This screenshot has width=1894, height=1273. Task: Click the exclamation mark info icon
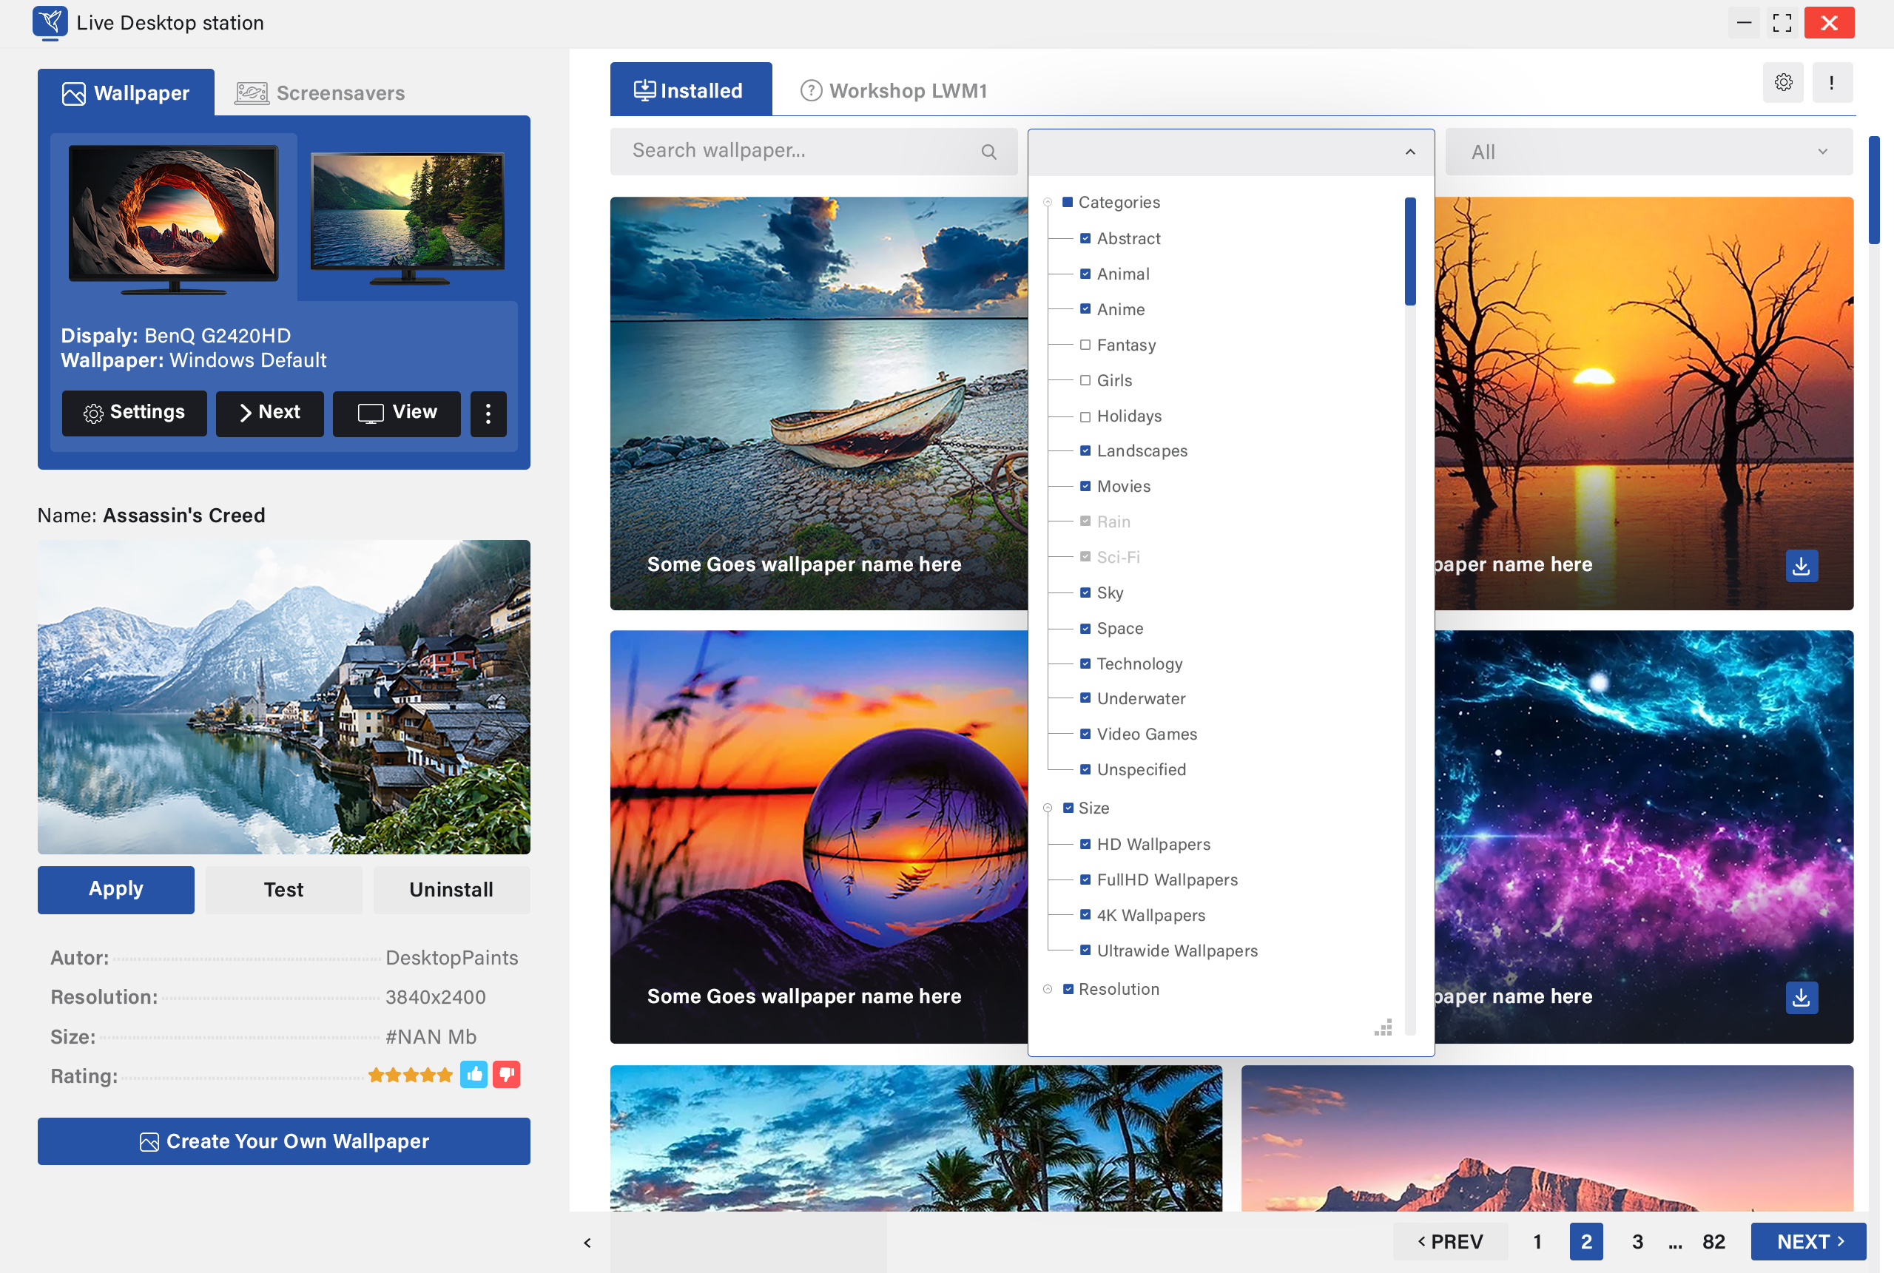[x=1832, y=82]
